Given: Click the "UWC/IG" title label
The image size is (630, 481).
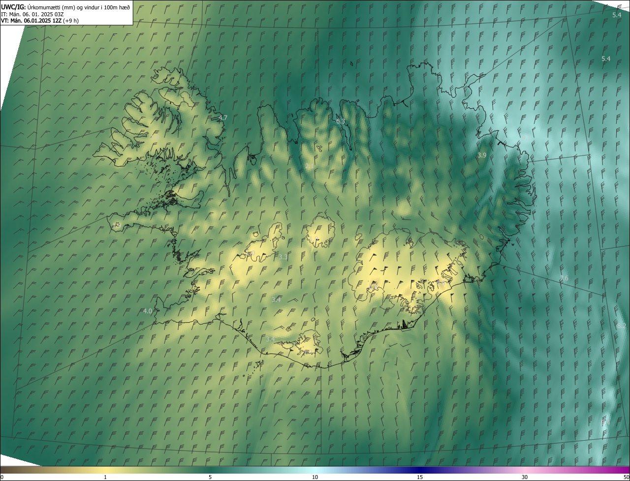Looking at the screenshot, I should click(x=13, y=7).
